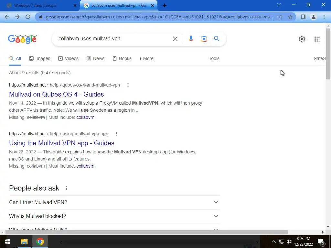The width and height of the screenshot is (331, 248).
Task: Switch to Books results
Action: pos(122,59)
